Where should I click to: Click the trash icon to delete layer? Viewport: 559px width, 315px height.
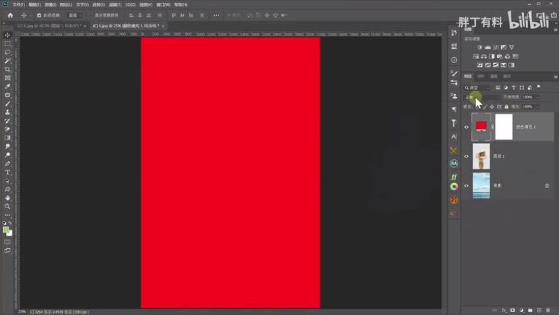pos(548,310)
